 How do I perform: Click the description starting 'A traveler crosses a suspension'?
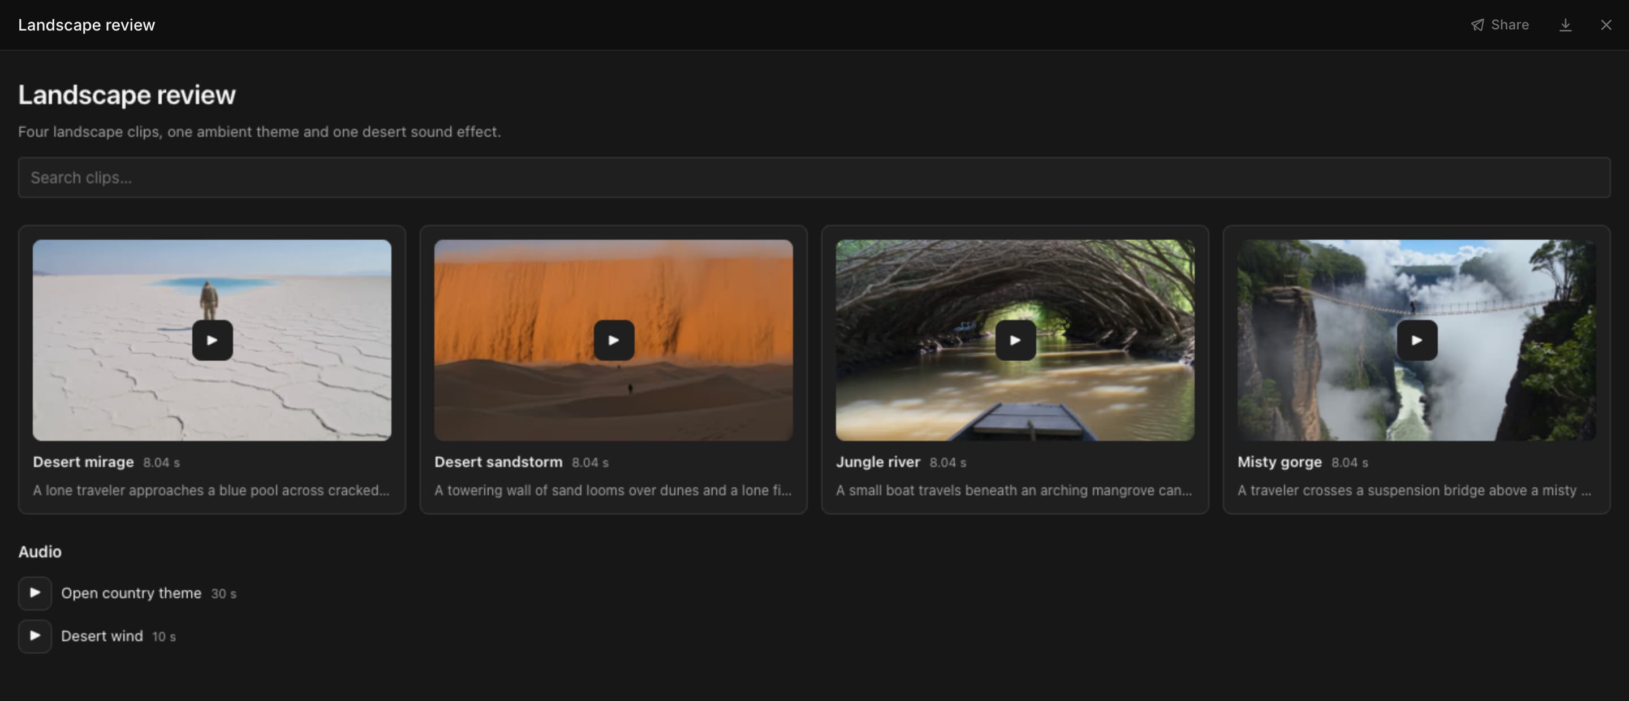1414,491
